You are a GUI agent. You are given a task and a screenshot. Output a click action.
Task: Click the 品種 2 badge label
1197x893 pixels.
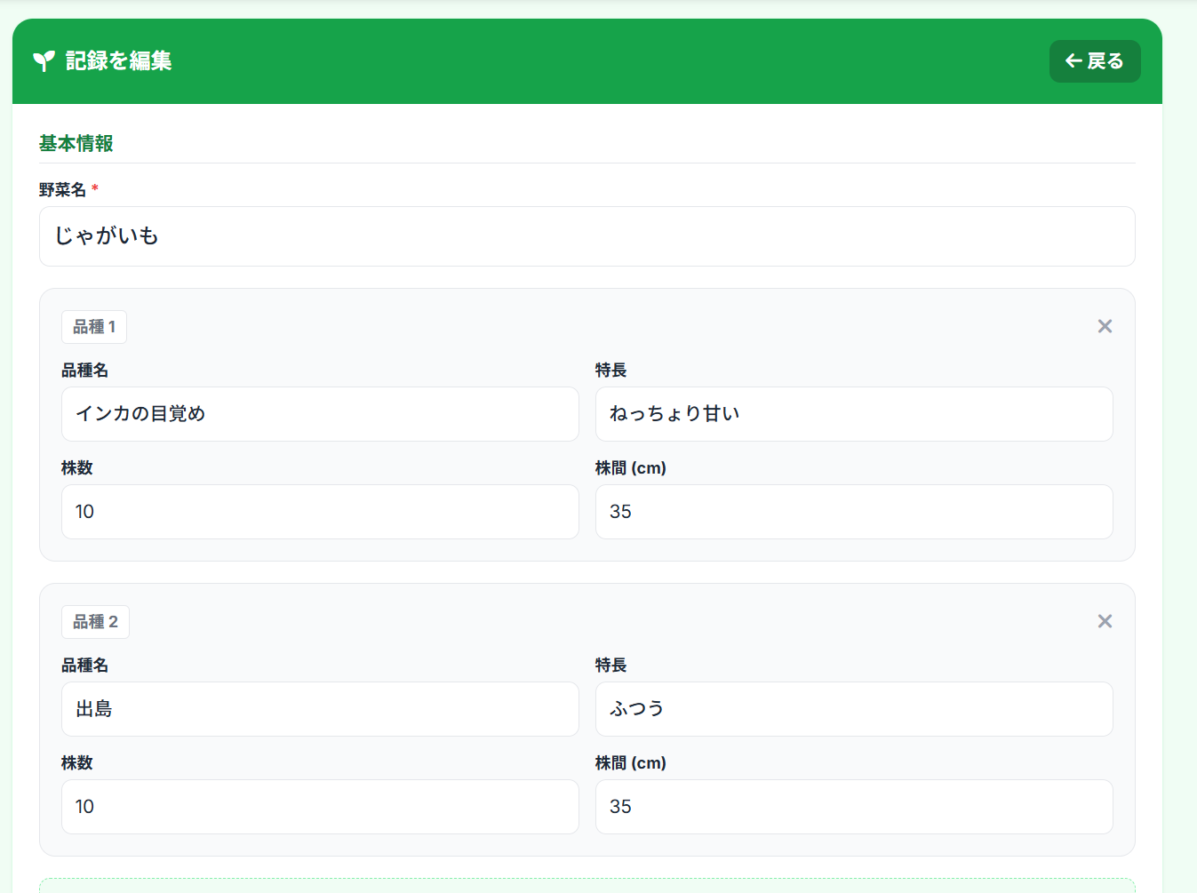[95, 622]
